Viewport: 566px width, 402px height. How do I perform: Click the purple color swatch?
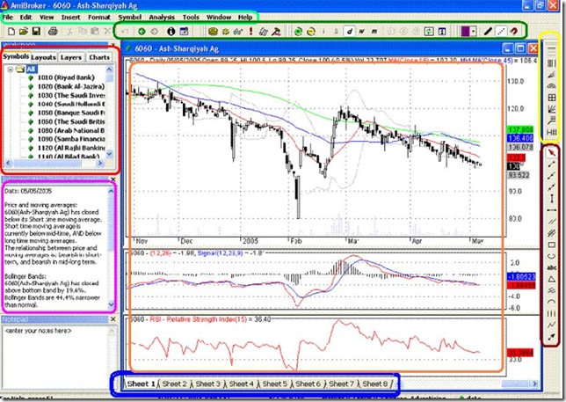click(x=465, y=32)
